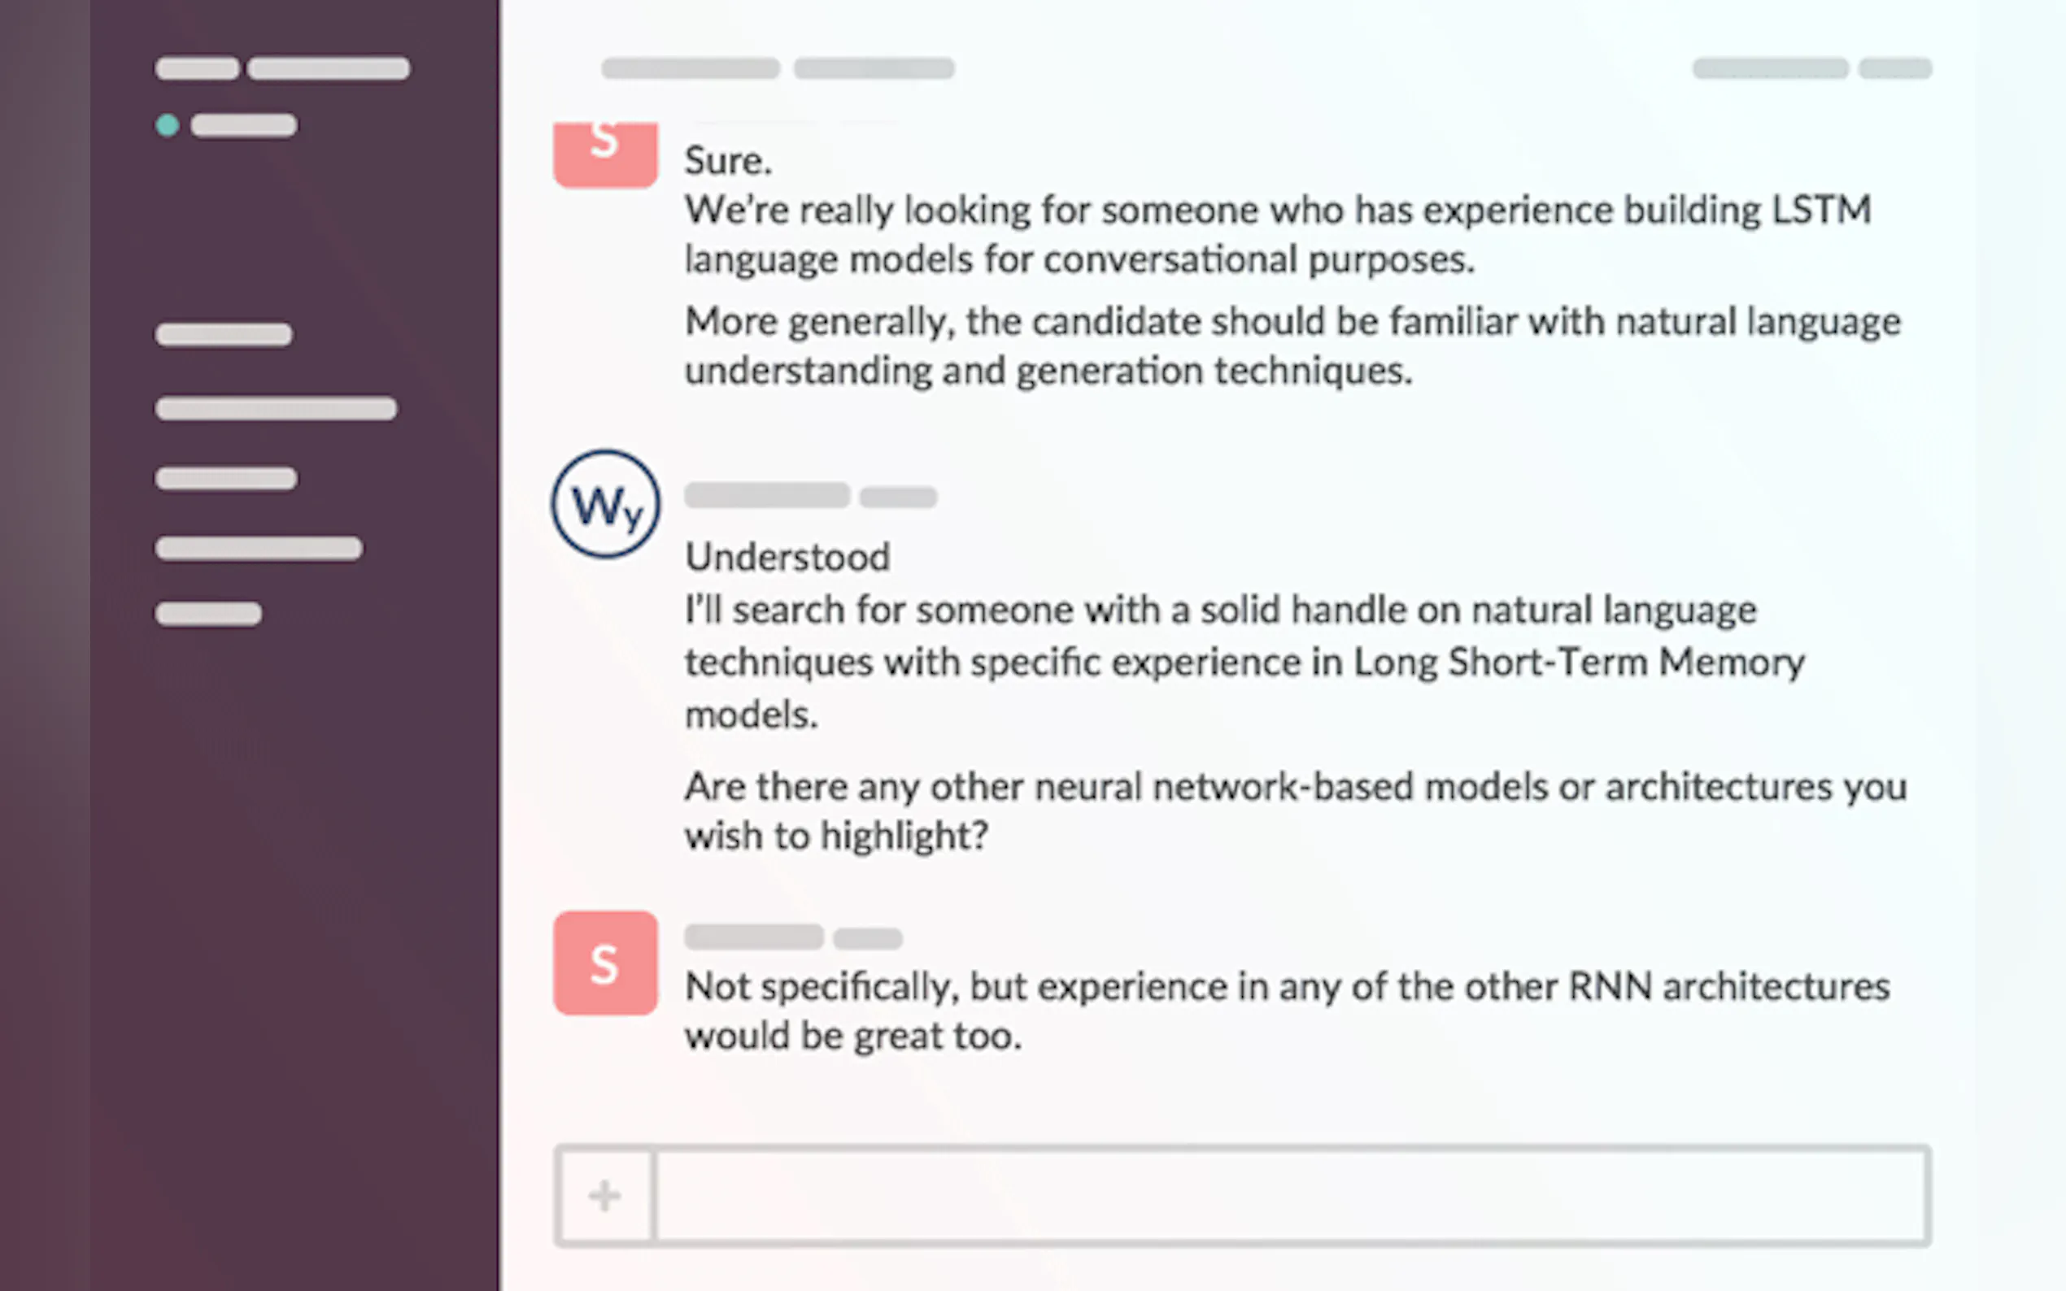This screenshot has height=1291, width=2066.
Task: Click the green online status dot in sidebar
Action: (x=168, y=125)
